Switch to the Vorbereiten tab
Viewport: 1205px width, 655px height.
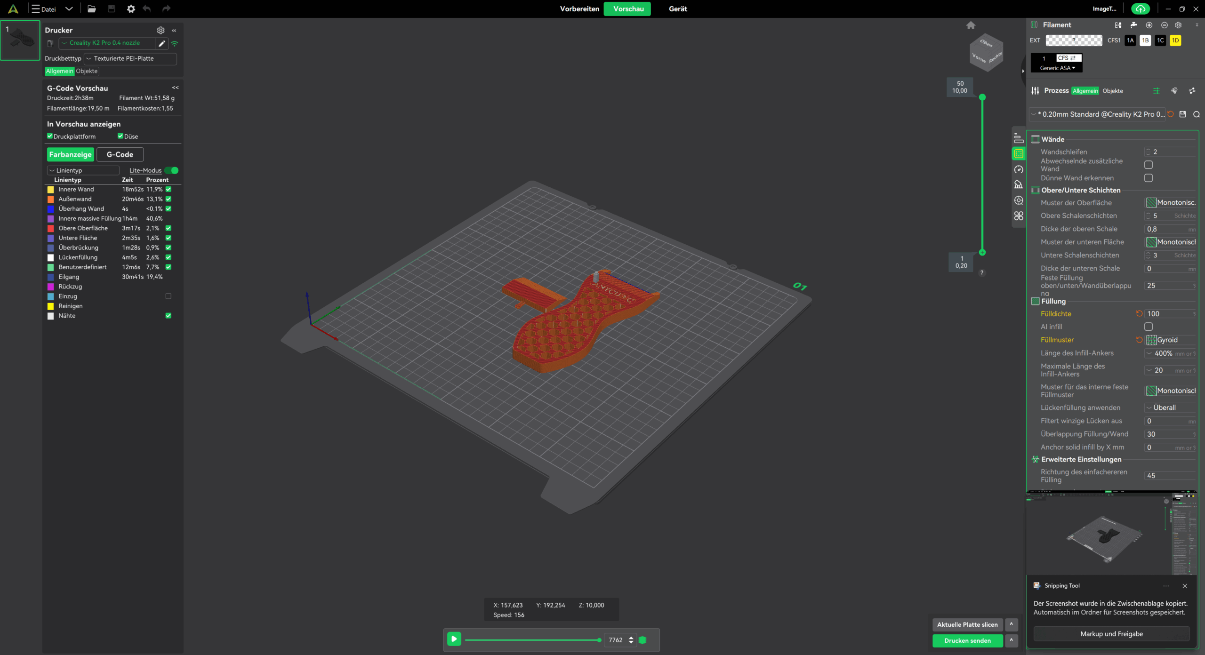pos(579,9)
